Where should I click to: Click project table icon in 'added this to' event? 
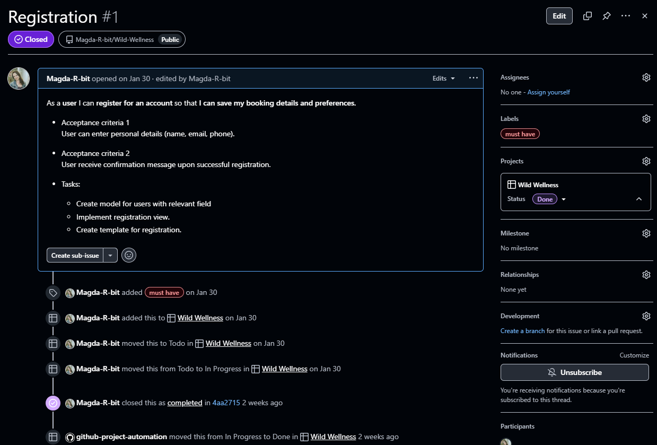171,318
